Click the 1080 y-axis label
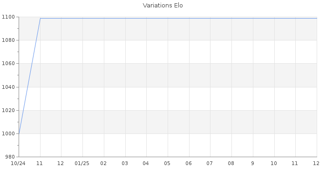Image resolution: width=326 pixels, height=186 pixels. click(x=8, y=40)
